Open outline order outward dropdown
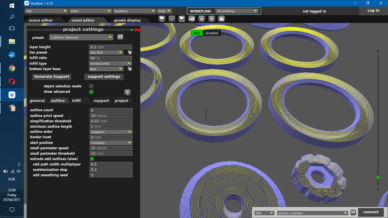The height and width of the screenshot is (218, 388). [111, 132]
